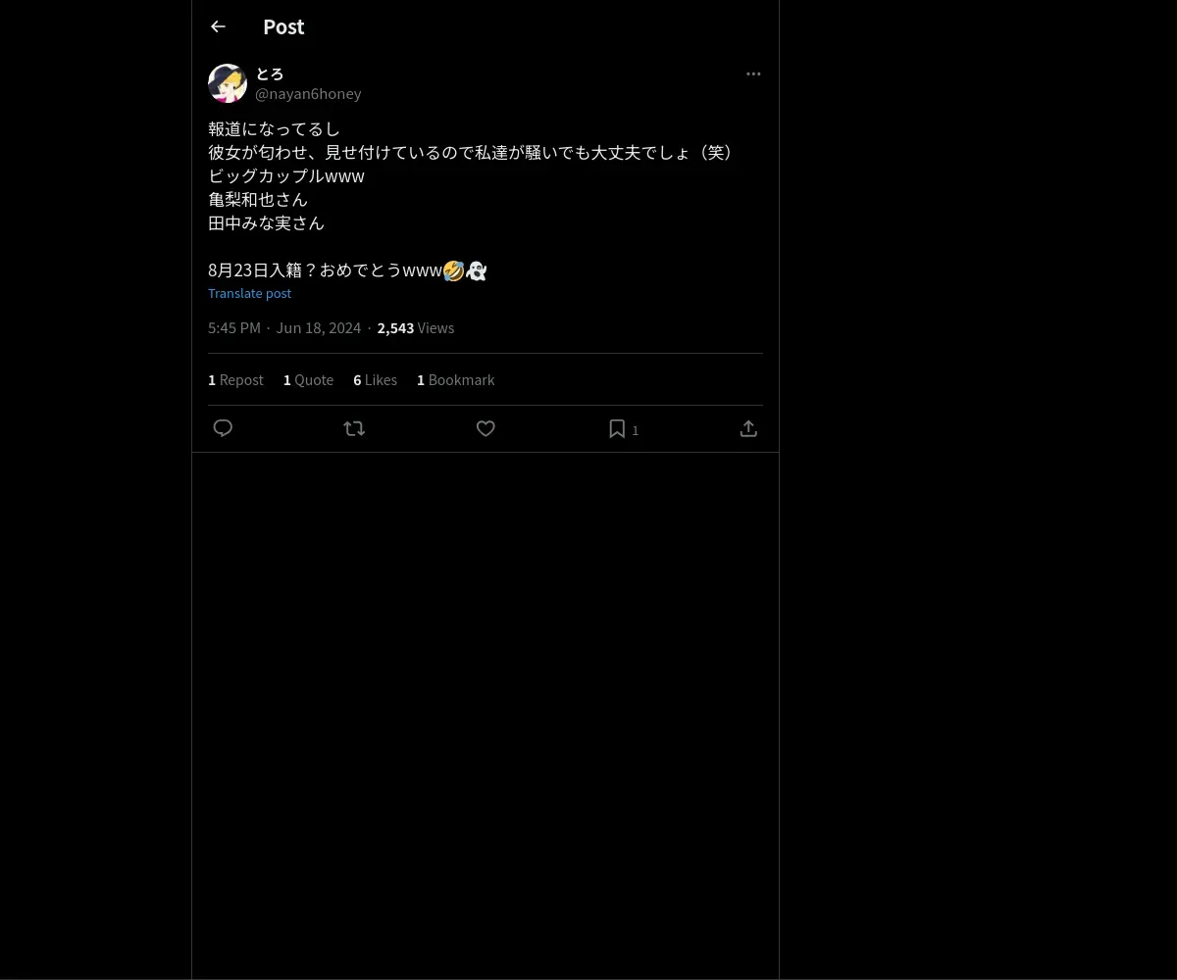Image resolution: width=1177 pixels, height=980 pixels.
Task: Click the bookmark count number beside icon
Action: (635, 430)
